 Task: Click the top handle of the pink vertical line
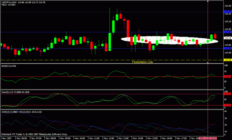pyautogui.click(x=208, y=1)
